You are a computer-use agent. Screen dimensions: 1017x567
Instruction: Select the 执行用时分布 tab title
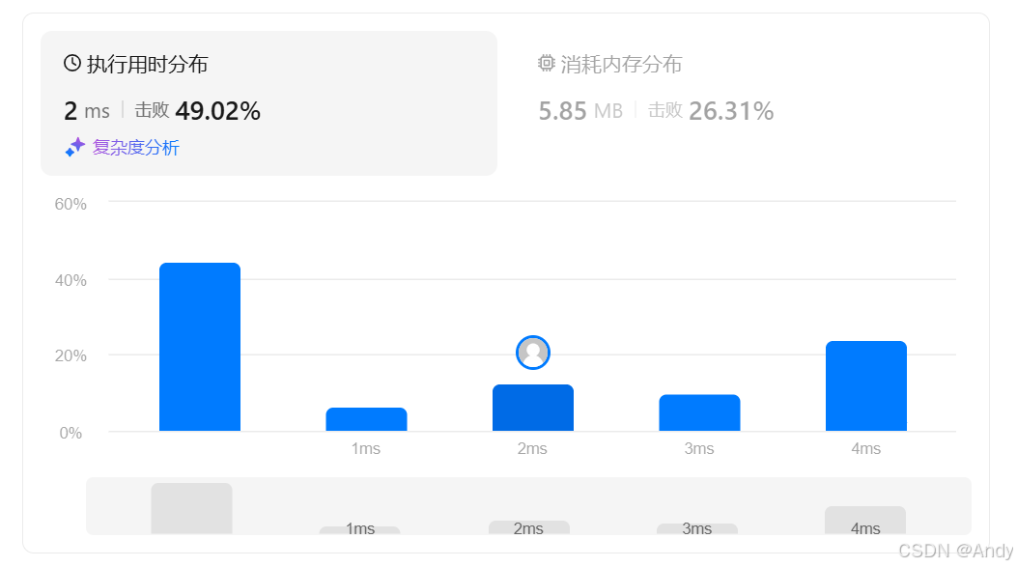pyautogui.click(x=147, y=65)
